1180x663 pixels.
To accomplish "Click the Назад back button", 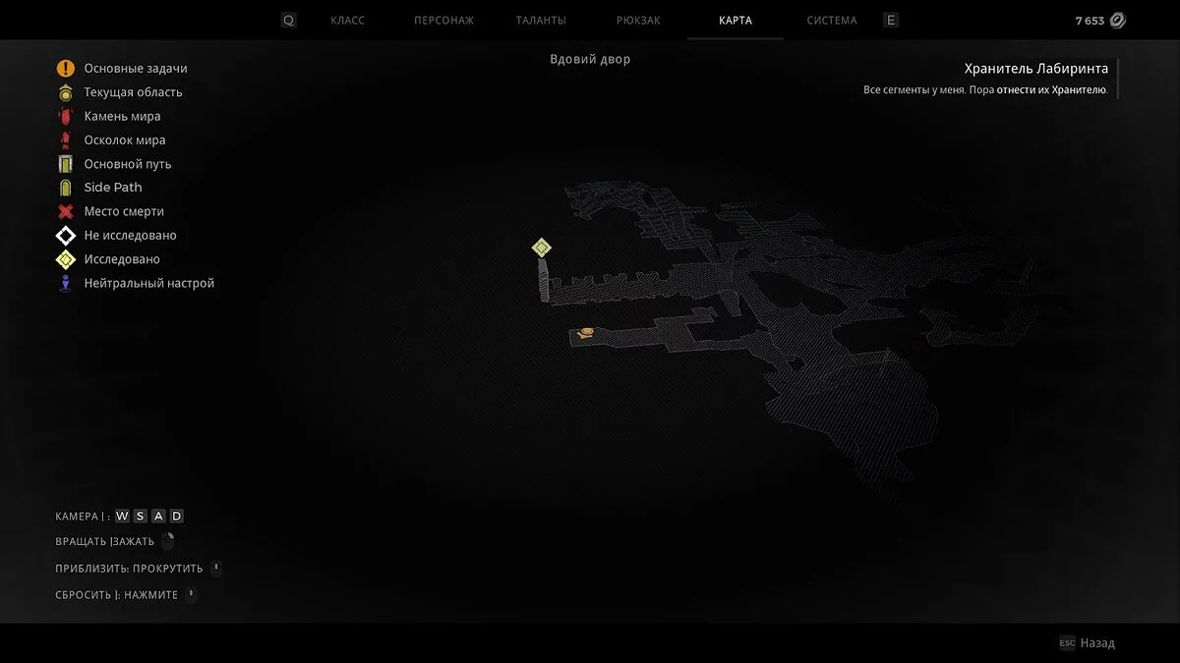I will pyautogui.click(x=1097, y=643).
